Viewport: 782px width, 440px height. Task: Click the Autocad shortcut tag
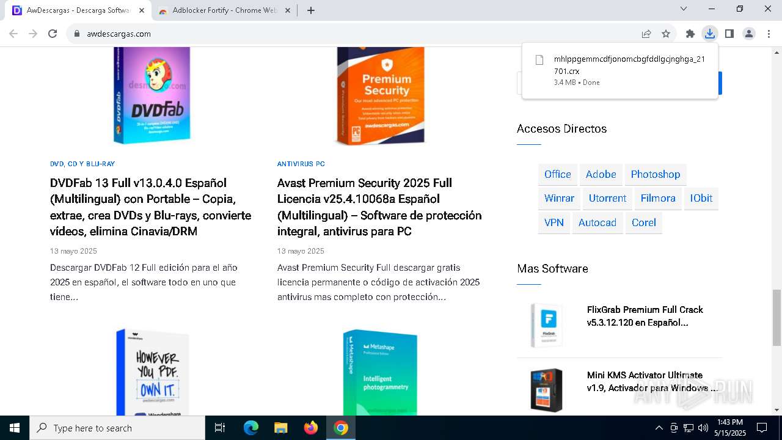click(x=597, y=223)
